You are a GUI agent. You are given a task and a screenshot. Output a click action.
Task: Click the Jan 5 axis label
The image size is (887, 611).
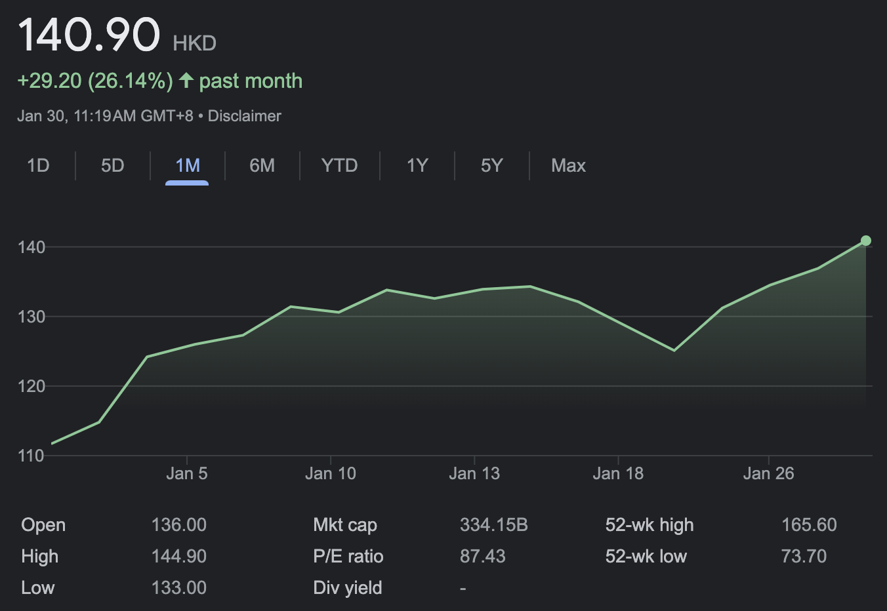187,473
